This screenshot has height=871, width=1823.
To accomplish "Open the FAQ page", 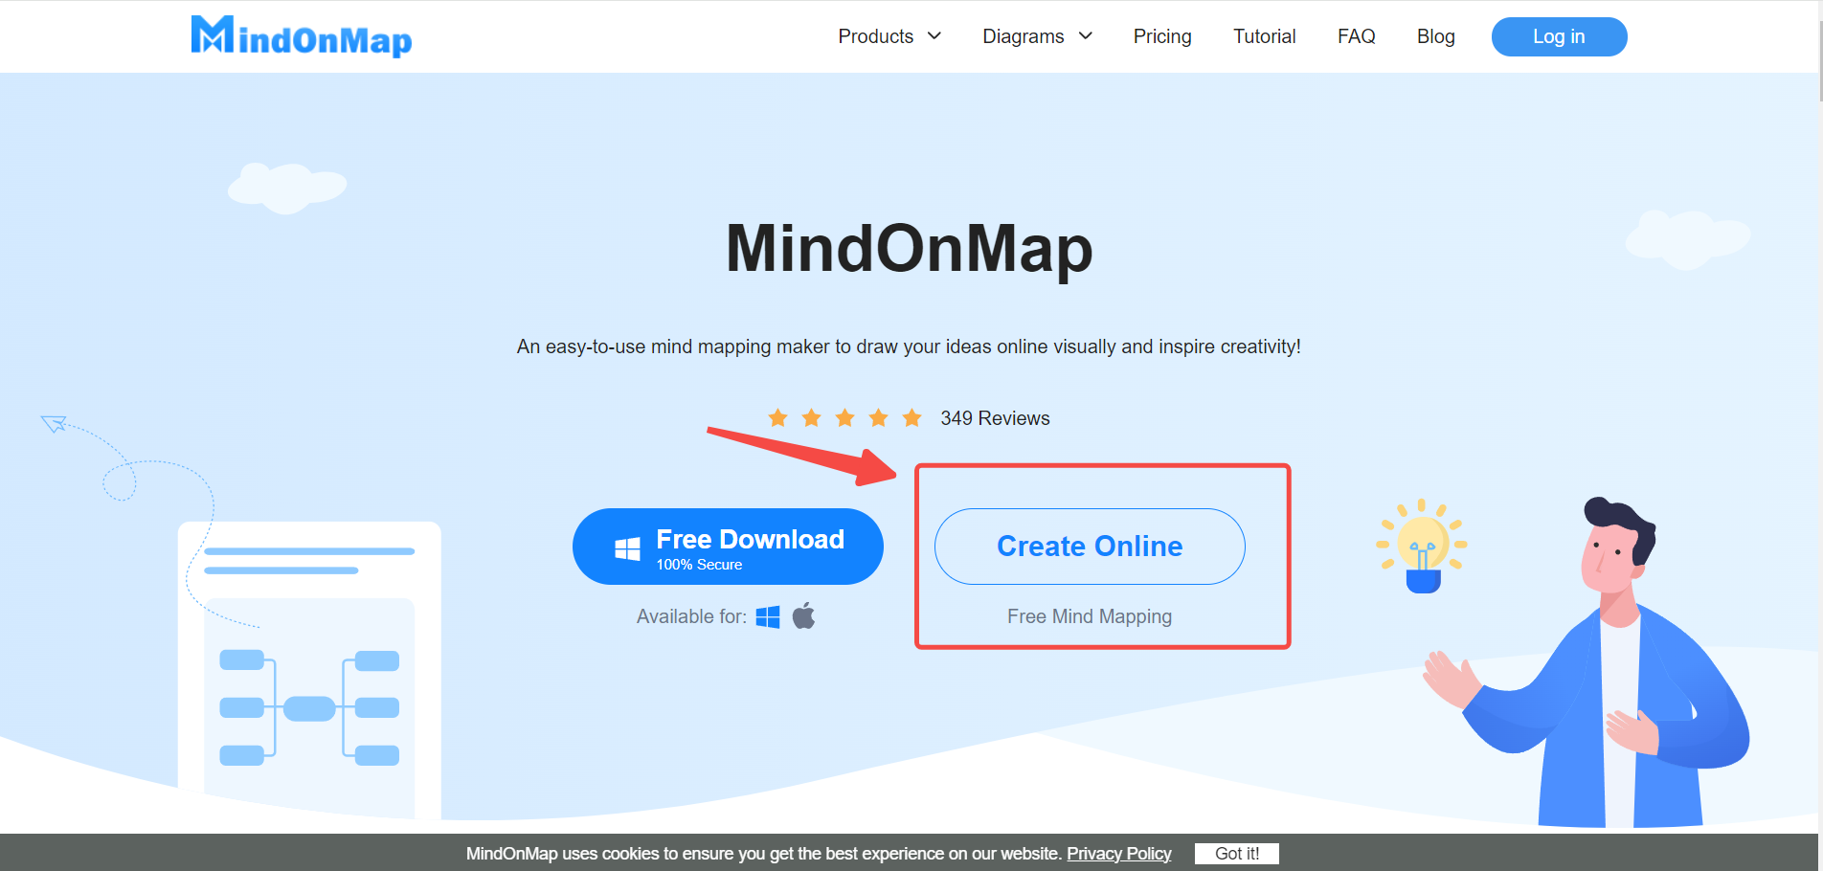I will (x=1356, y=36).
